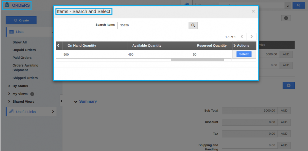Click the Search Items text field
This screenshot has height=151, width=308.
[153, 25]
